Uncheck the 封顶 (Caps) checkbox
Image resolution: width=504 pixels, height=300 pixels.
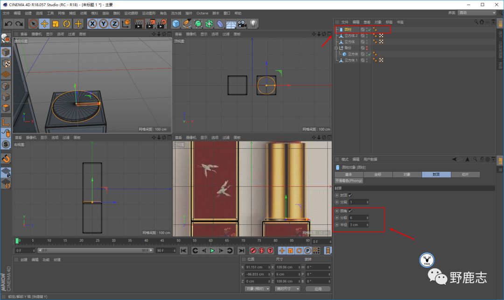pos(350,195)
